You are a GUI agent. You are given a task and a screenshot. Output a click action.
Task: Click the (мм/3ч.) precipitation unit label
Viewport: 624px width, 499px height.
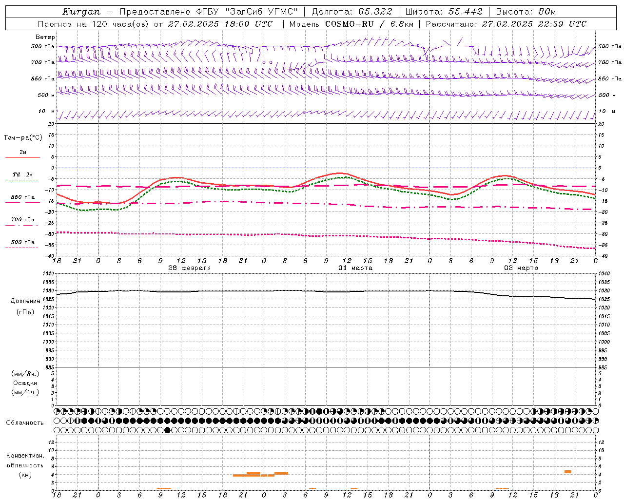[x=25, y=374]
